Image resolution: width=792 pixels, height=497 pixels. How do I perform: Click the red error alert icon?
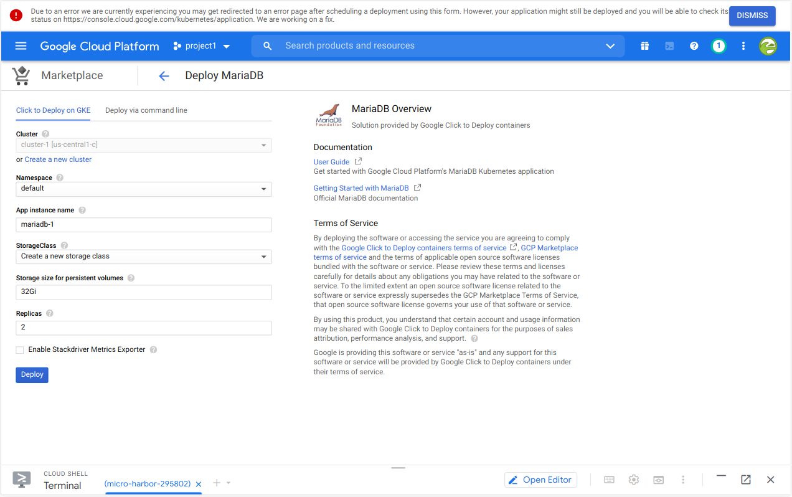coord(16,16)
